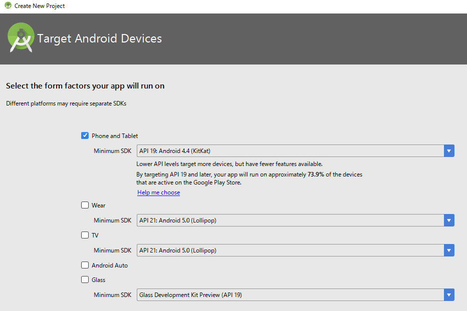Uncheck the Phone and Tablet checkbox
This screenshot has width=467, height=311.
85,135
